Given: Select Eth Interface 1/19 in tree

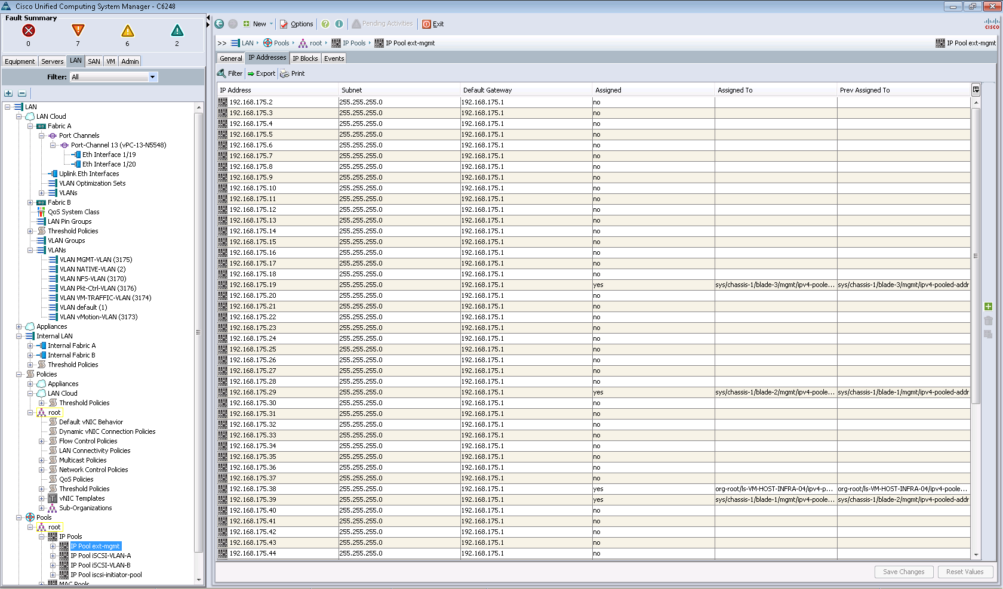Looking at the screenshot, I should (x=109, y=155).
